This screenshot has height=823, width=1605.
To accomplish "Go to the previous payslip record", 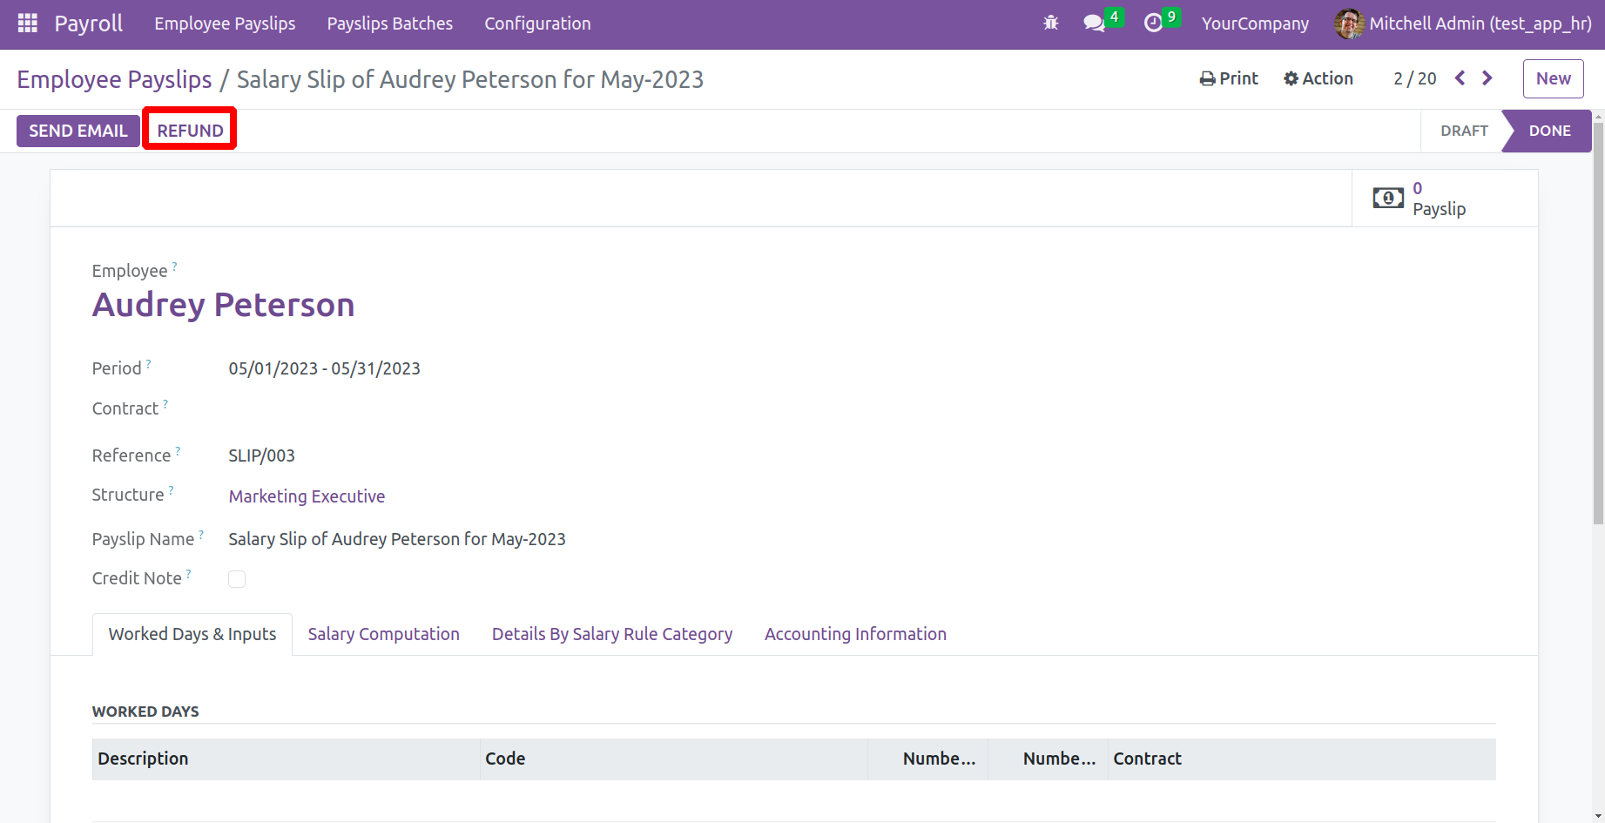I will (1460, 78).
